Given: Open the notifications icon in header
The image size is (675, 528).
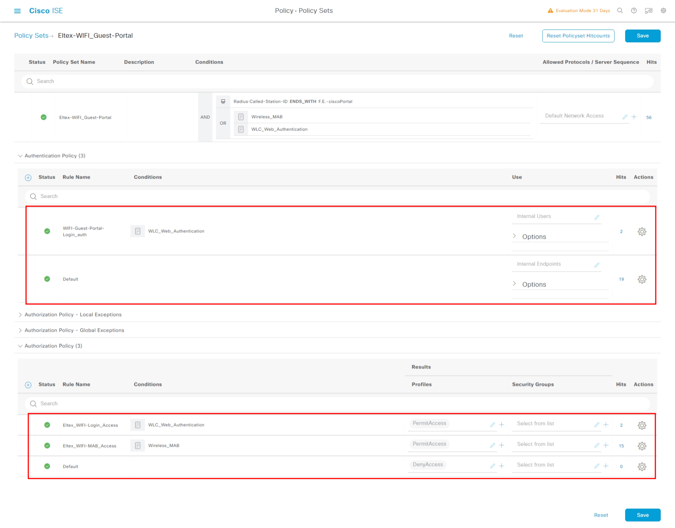Looking at the screenshot, I should coord(649,11).
